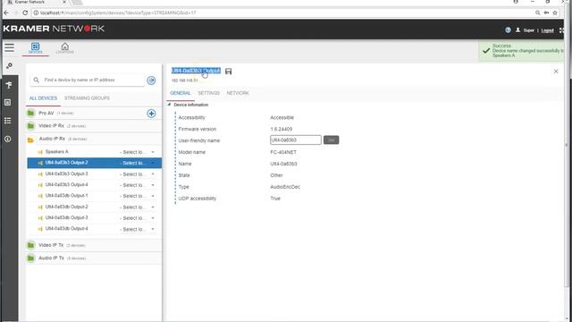Image resolution: width=572 pixels, height=322 pixels.
Task: Toggle fullscreen icon in the header
Action: [x=562, y=30]
